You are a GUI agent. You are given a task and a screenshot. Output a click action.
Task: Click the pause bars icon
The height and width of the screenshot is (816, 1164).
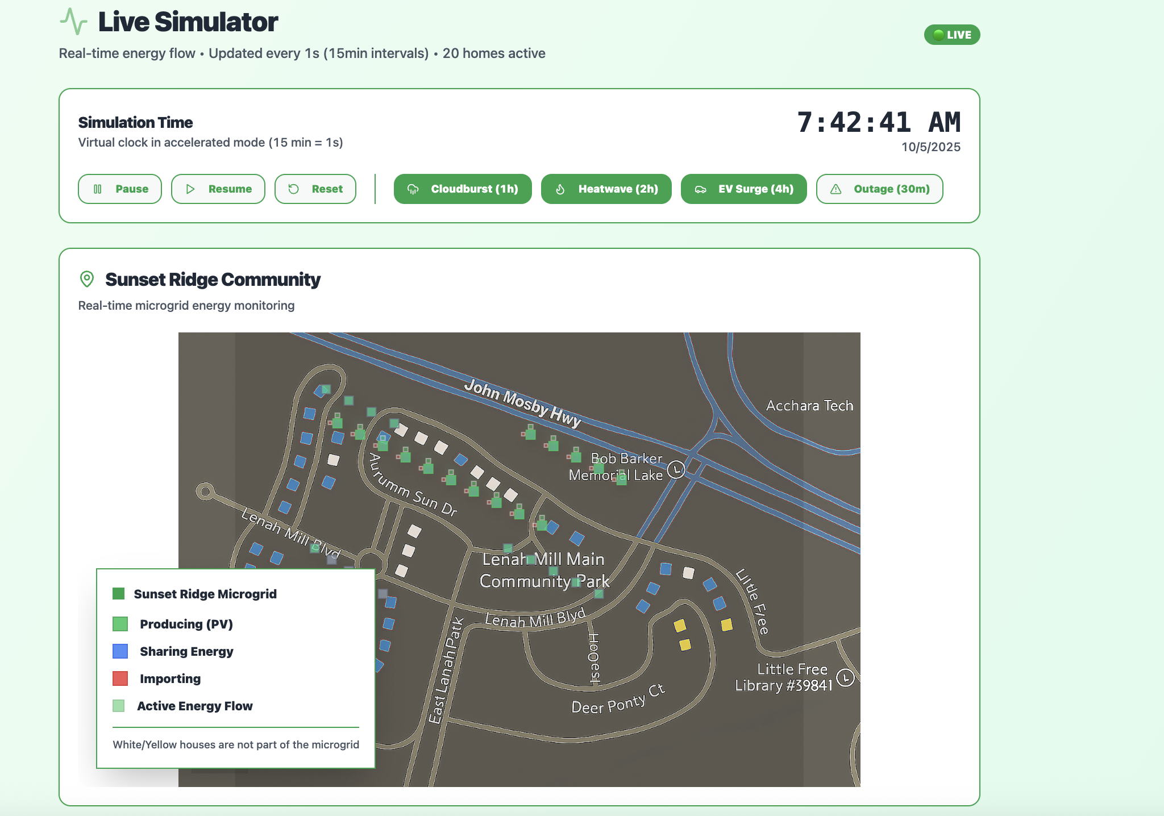coord(98,189)
